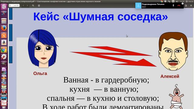Open the session gear menu in panel
This screenshot has height=109, width=194.
pos(187,1)
